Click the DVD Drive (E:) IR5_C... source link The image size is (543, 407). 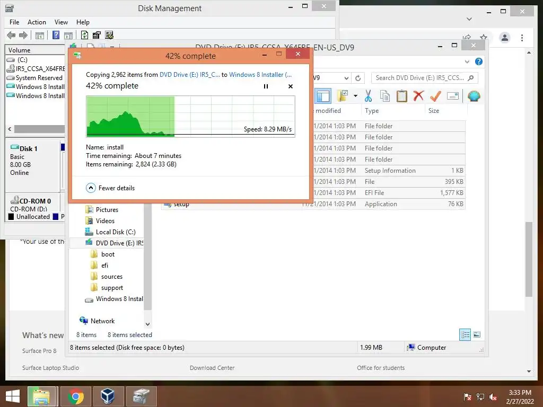189,74
